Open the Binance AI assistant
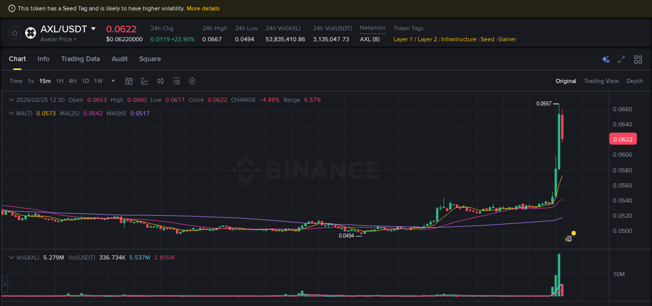 (x=606, y=60)
